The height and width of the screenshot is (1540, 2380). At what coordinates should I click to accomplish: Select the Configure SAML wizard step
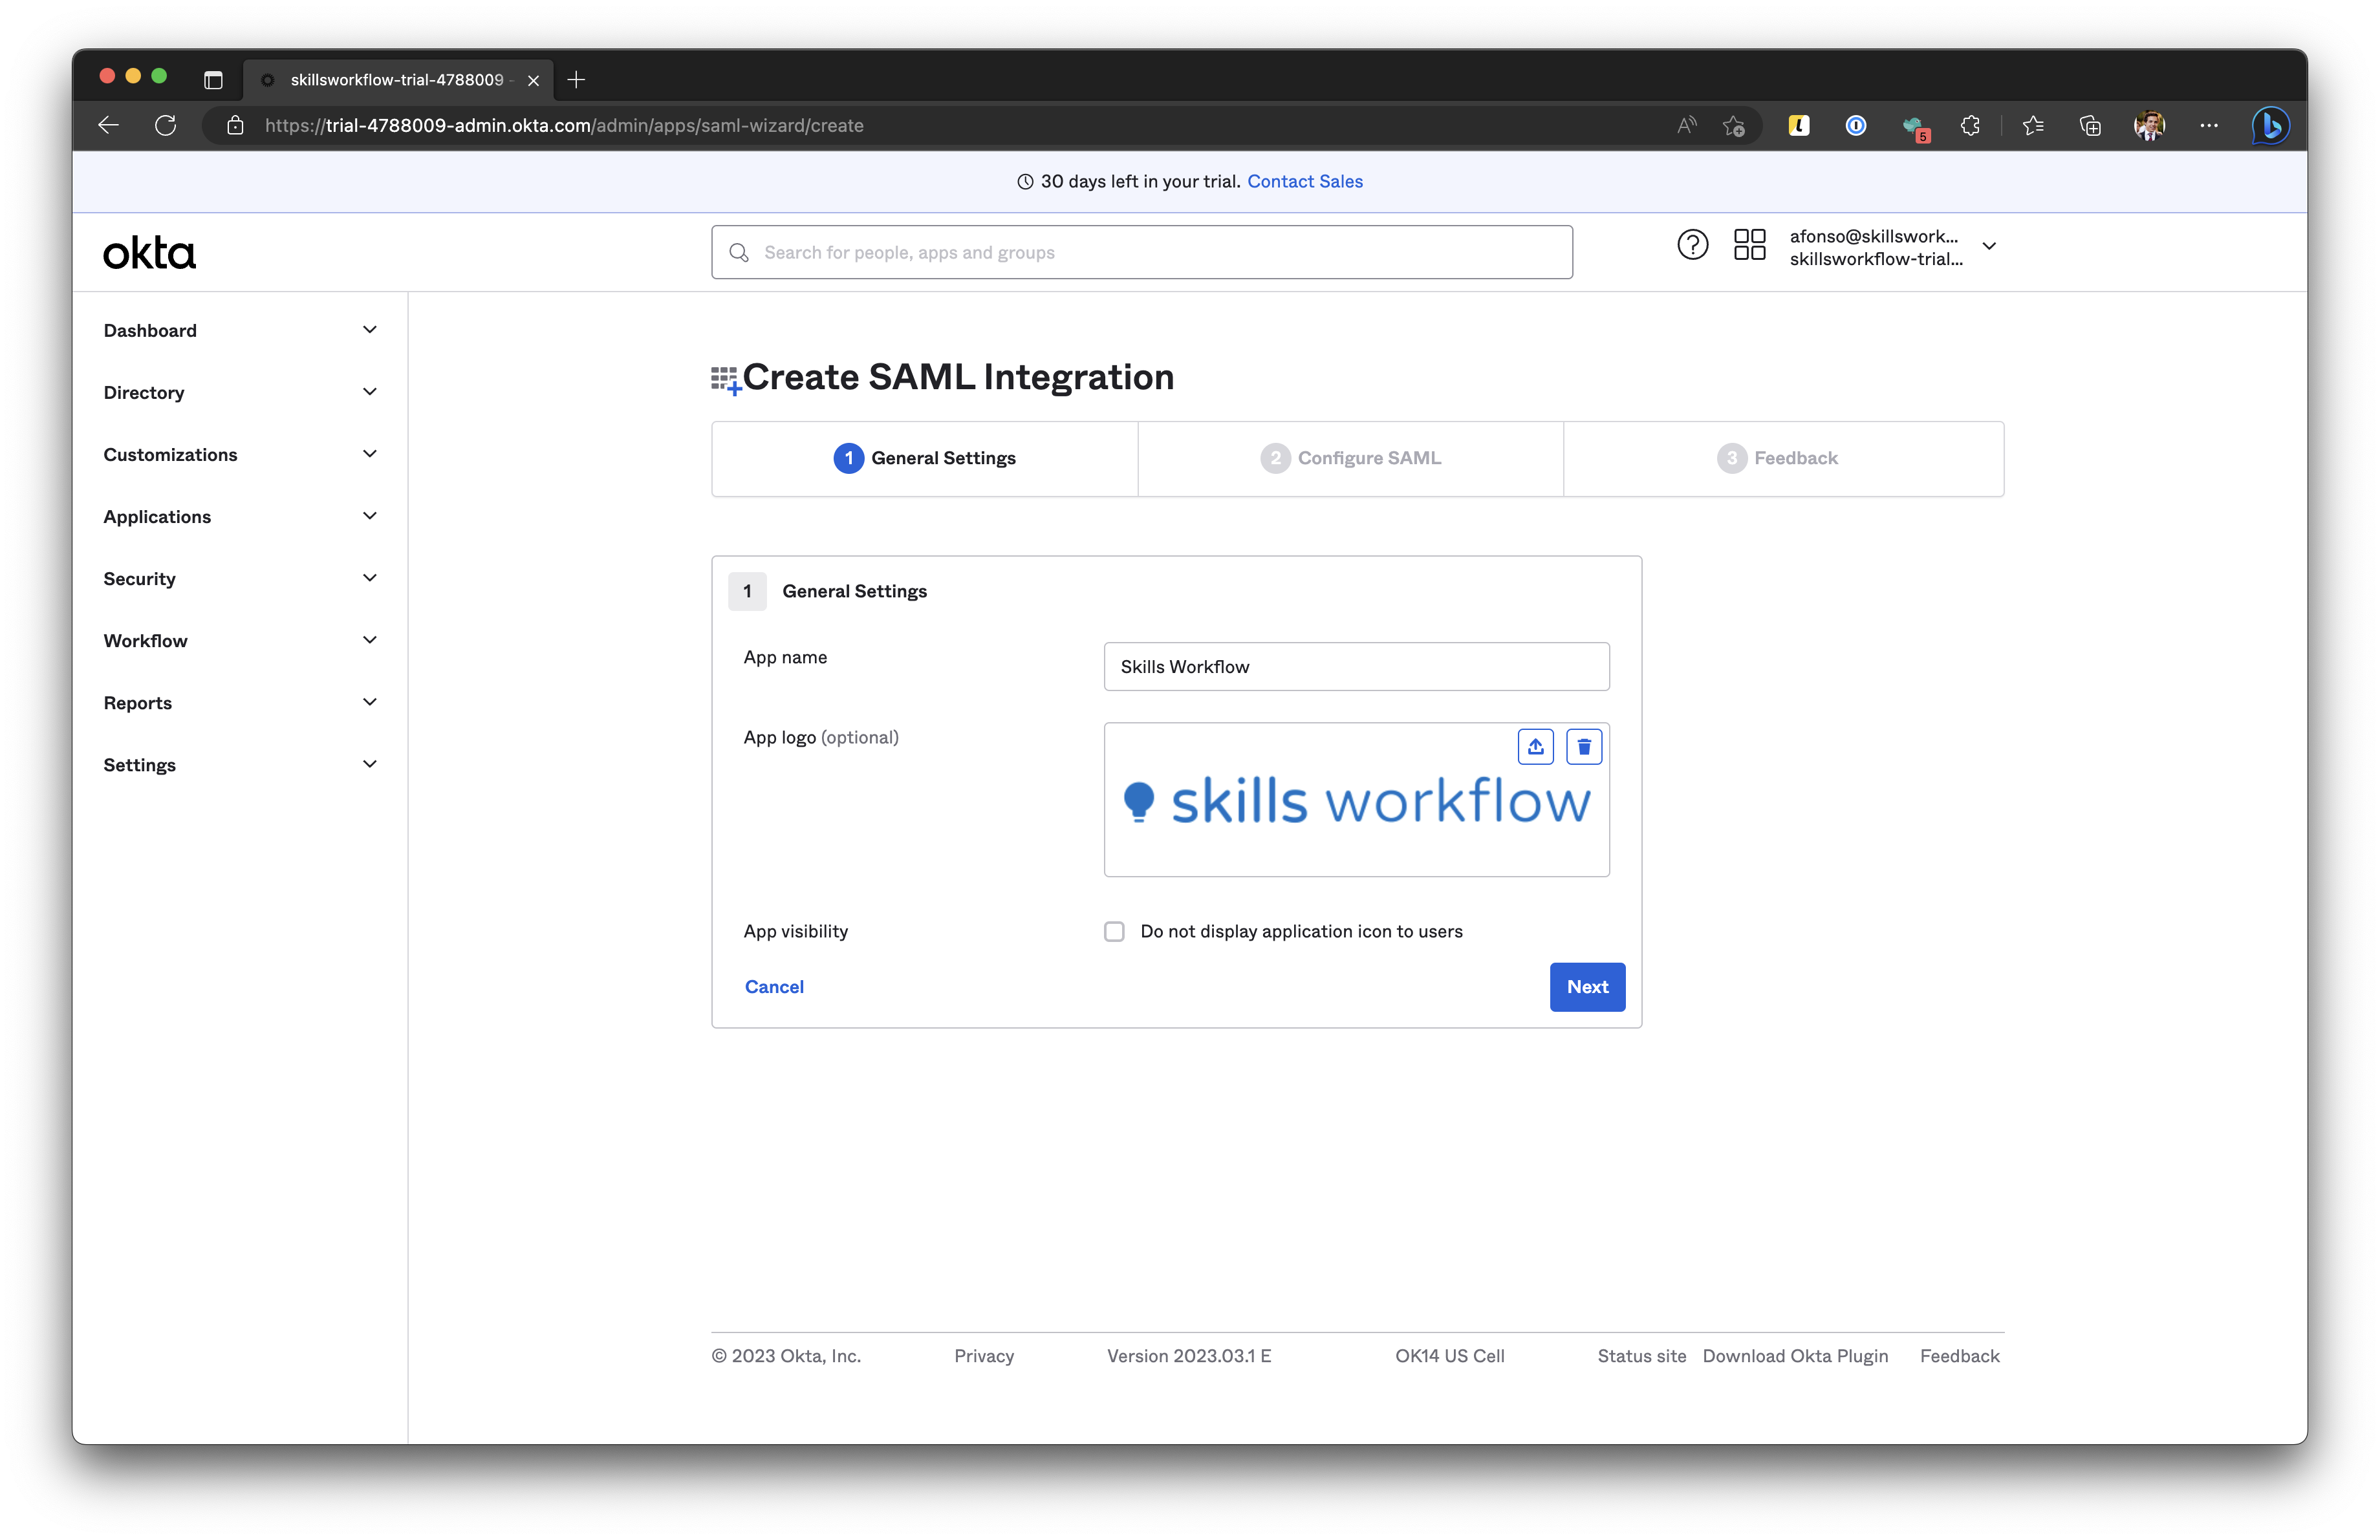point(1350,458)
